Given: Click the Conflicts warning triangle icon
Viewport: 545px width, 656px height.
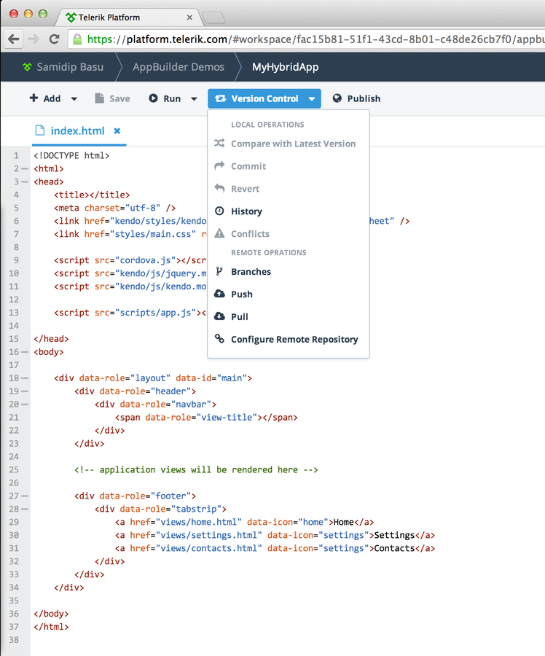Looking at the screenshot, I should 219,233.
